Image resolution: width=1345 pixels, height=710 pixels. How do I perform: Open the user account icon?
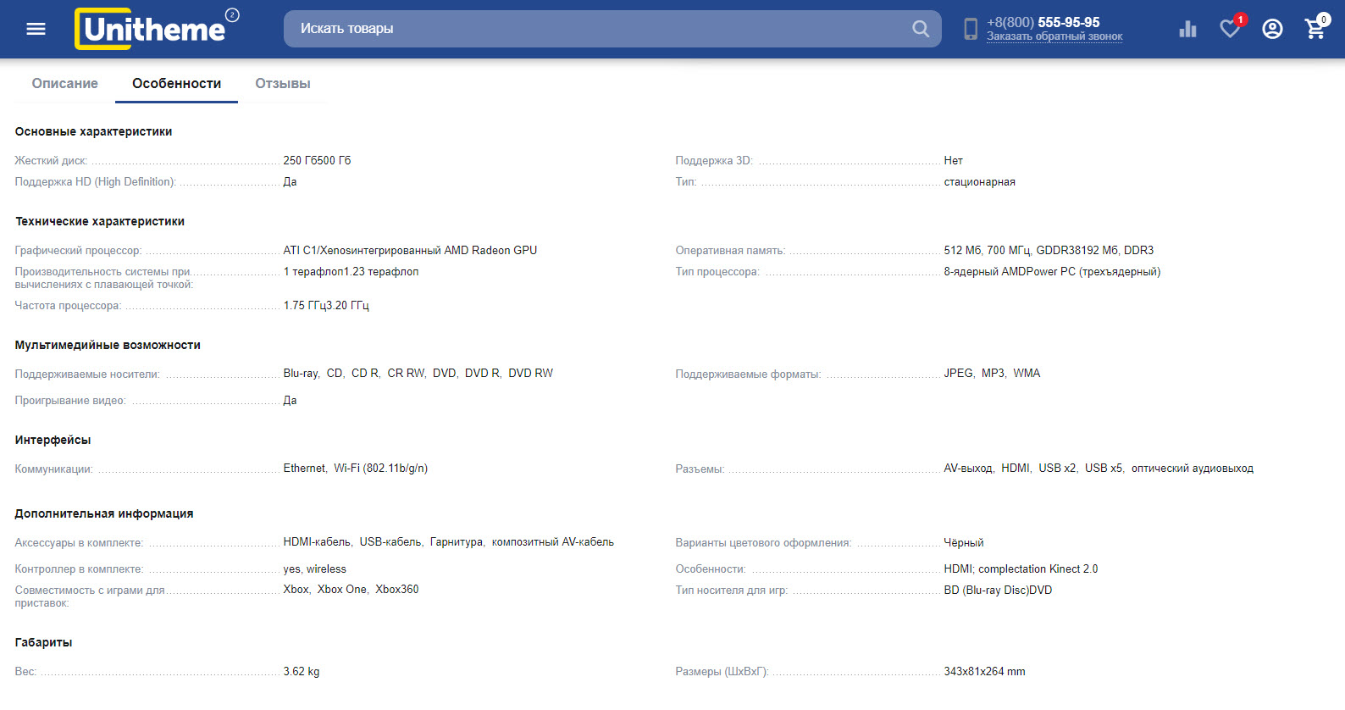(x=1272, y=29)
